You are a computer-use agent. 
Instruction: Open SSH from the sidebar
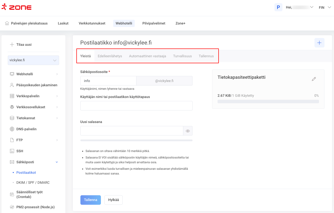tap(20, 151)
